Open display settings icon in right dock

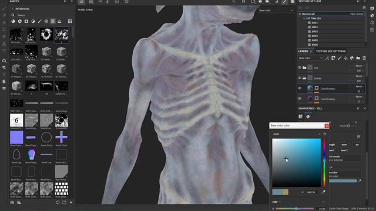[x=372, y=8]
